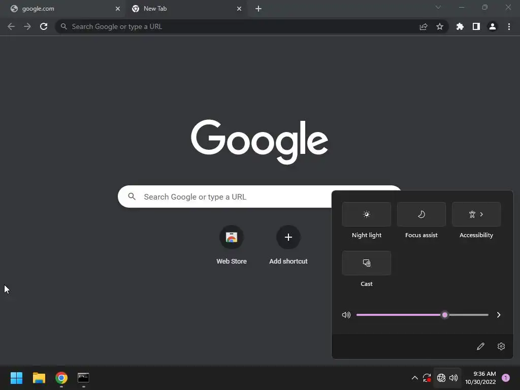Adjust the volume slider
The width and height of the screenshot is (520, 390).
[x=422, y=315]
